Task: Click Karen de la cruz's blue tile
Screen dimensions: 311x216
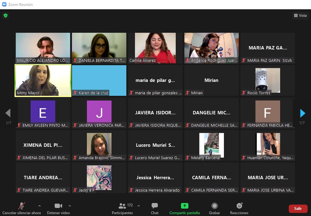Action: tap(99, 80)
